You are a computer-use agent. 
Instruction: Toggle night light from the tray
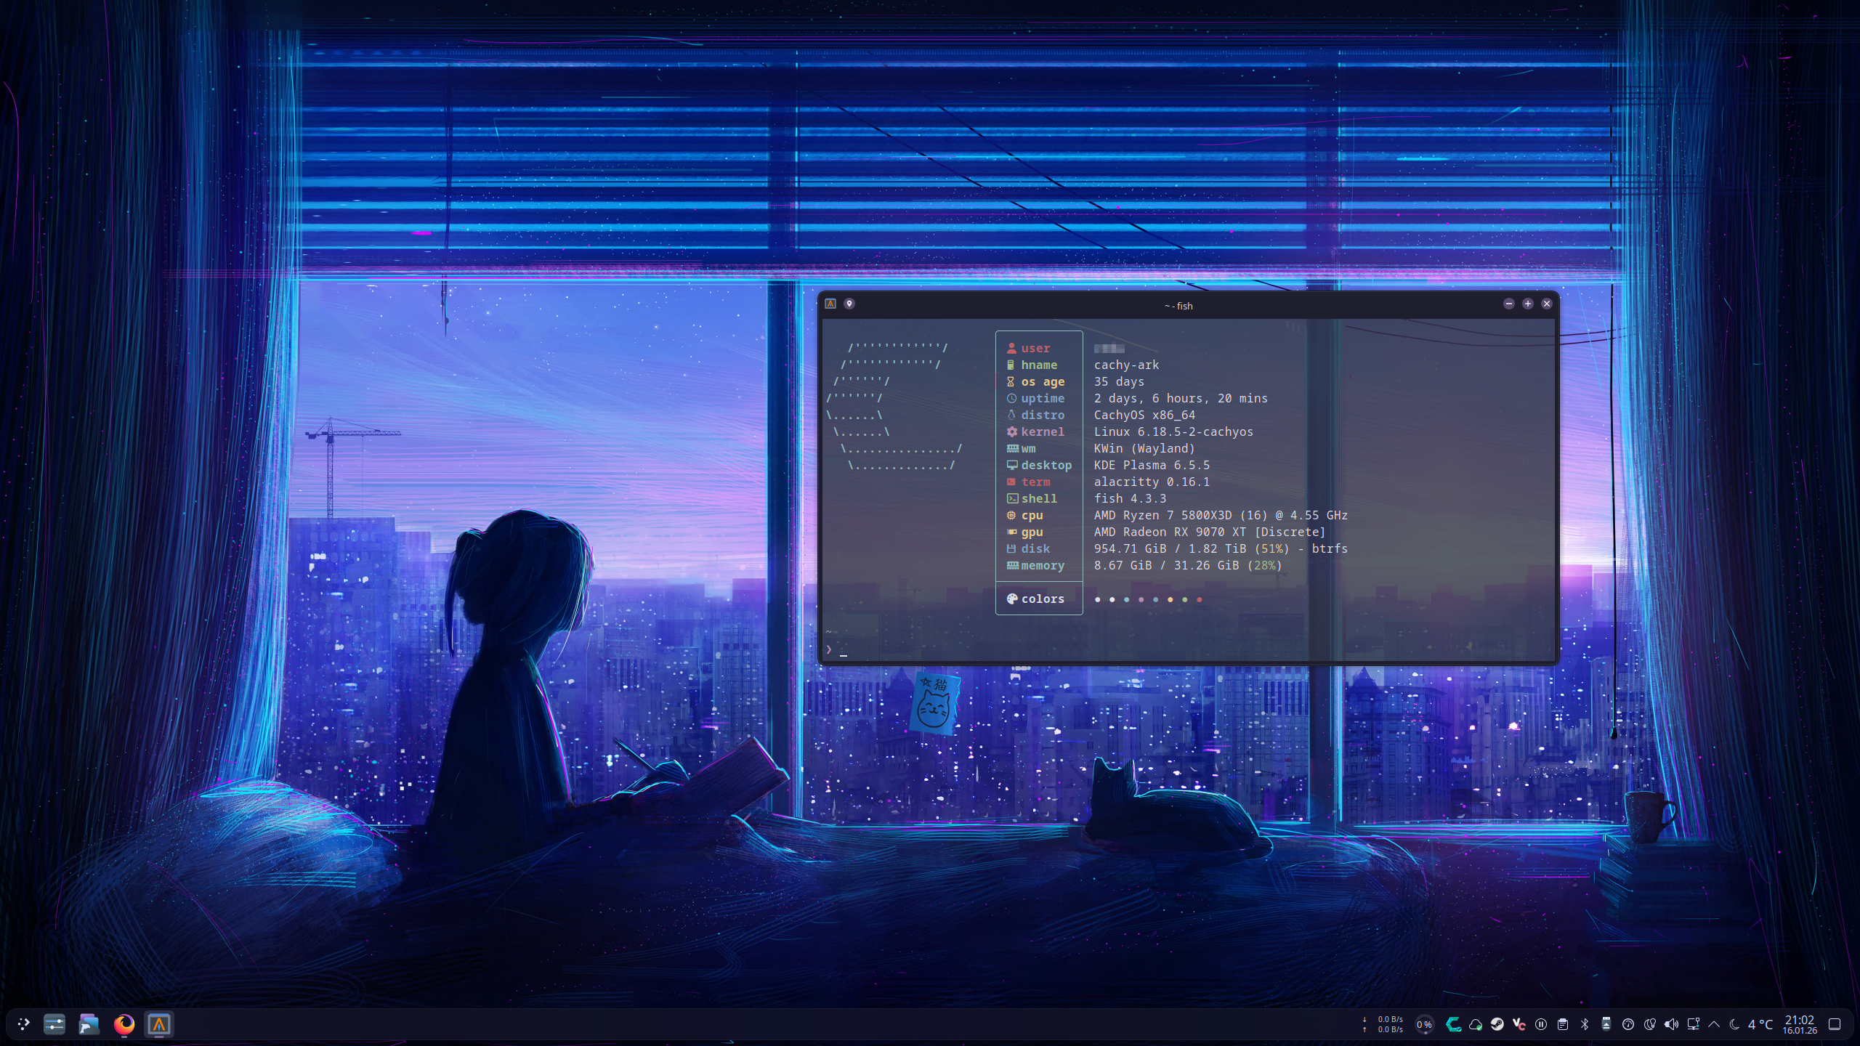pyautogui.click(x=1650, y=1024)
